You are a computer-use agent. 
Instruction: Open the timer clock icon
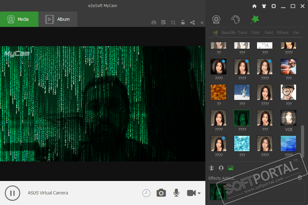pos(146,193)
